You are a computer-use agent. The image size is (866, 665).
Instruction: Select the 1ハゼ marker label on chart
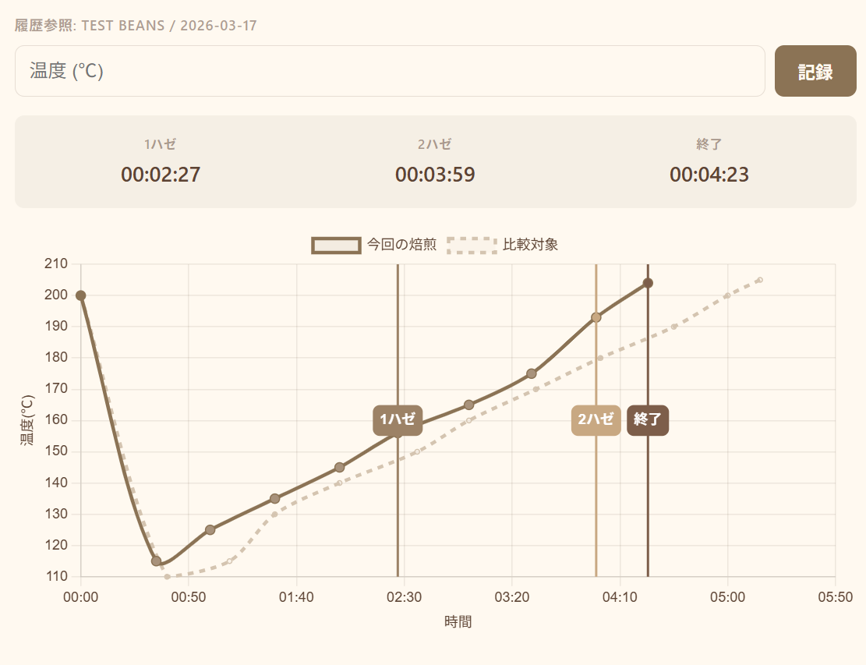pos(398,419)
